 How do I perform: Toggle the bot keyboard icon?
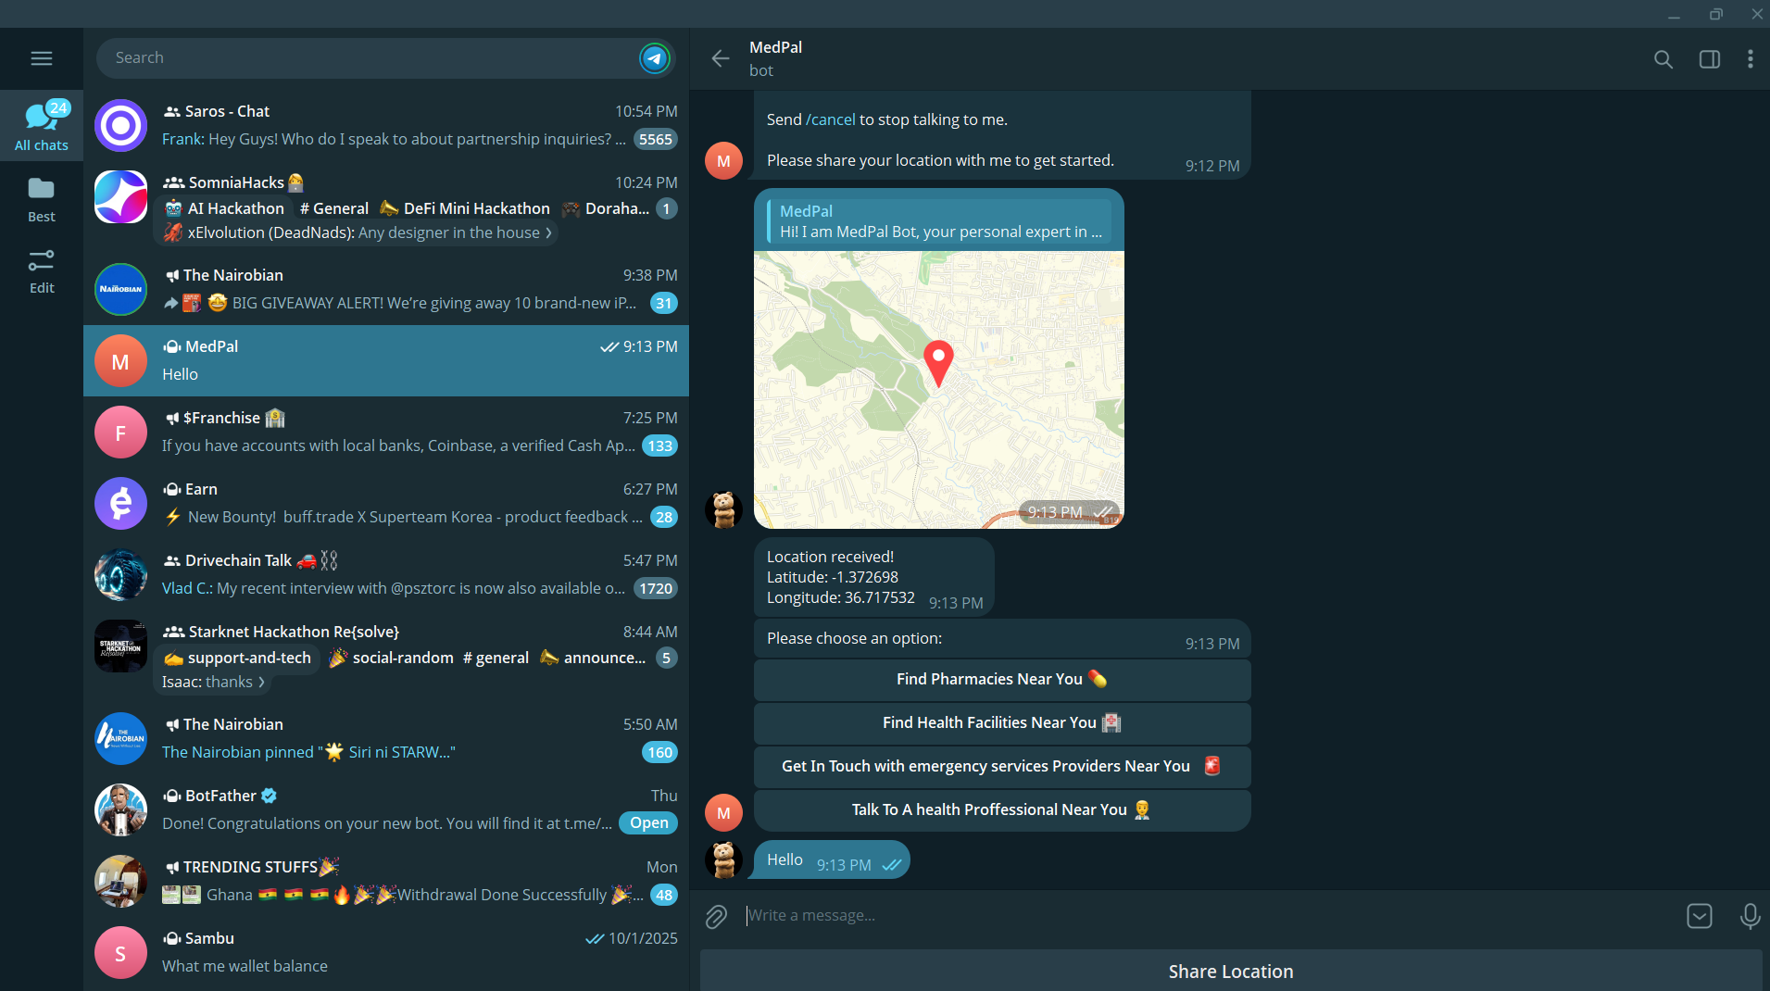pyautogui.click(x=1700, y=916)
